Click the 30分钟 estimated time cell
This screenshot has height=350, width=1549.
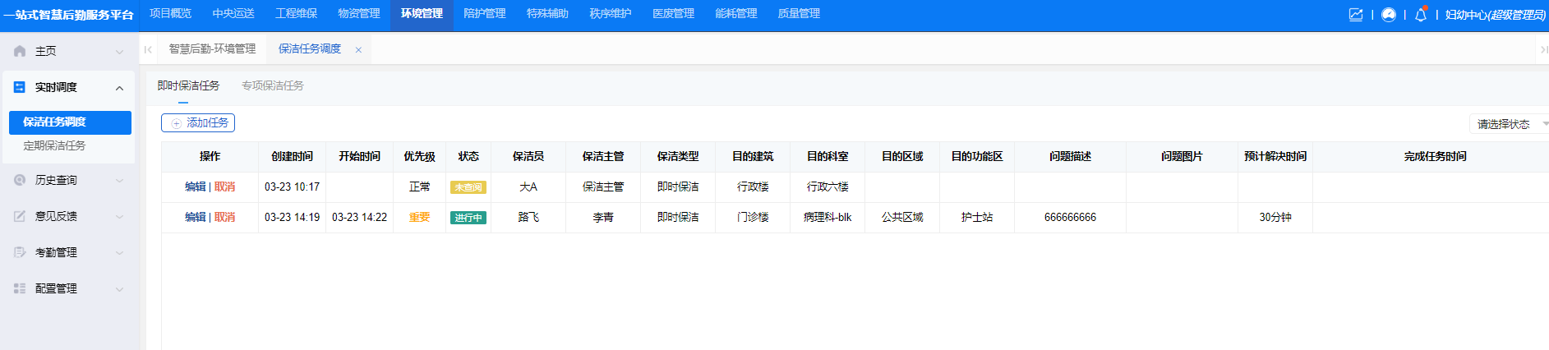click(x=1275, y=218)
